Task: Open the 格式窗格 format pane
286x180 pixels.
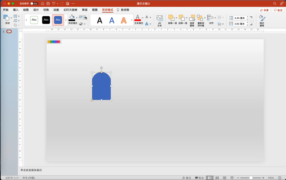Action: pyautogui.click(x=262, y=21)
